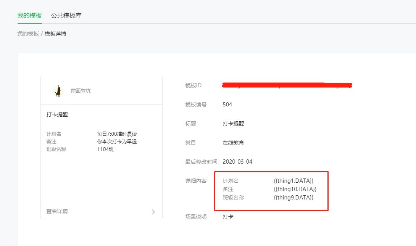This screenshot has height=246, width=416.
Task: Click the 模板详情 breadcrumb label
Action: click(56, 34)
